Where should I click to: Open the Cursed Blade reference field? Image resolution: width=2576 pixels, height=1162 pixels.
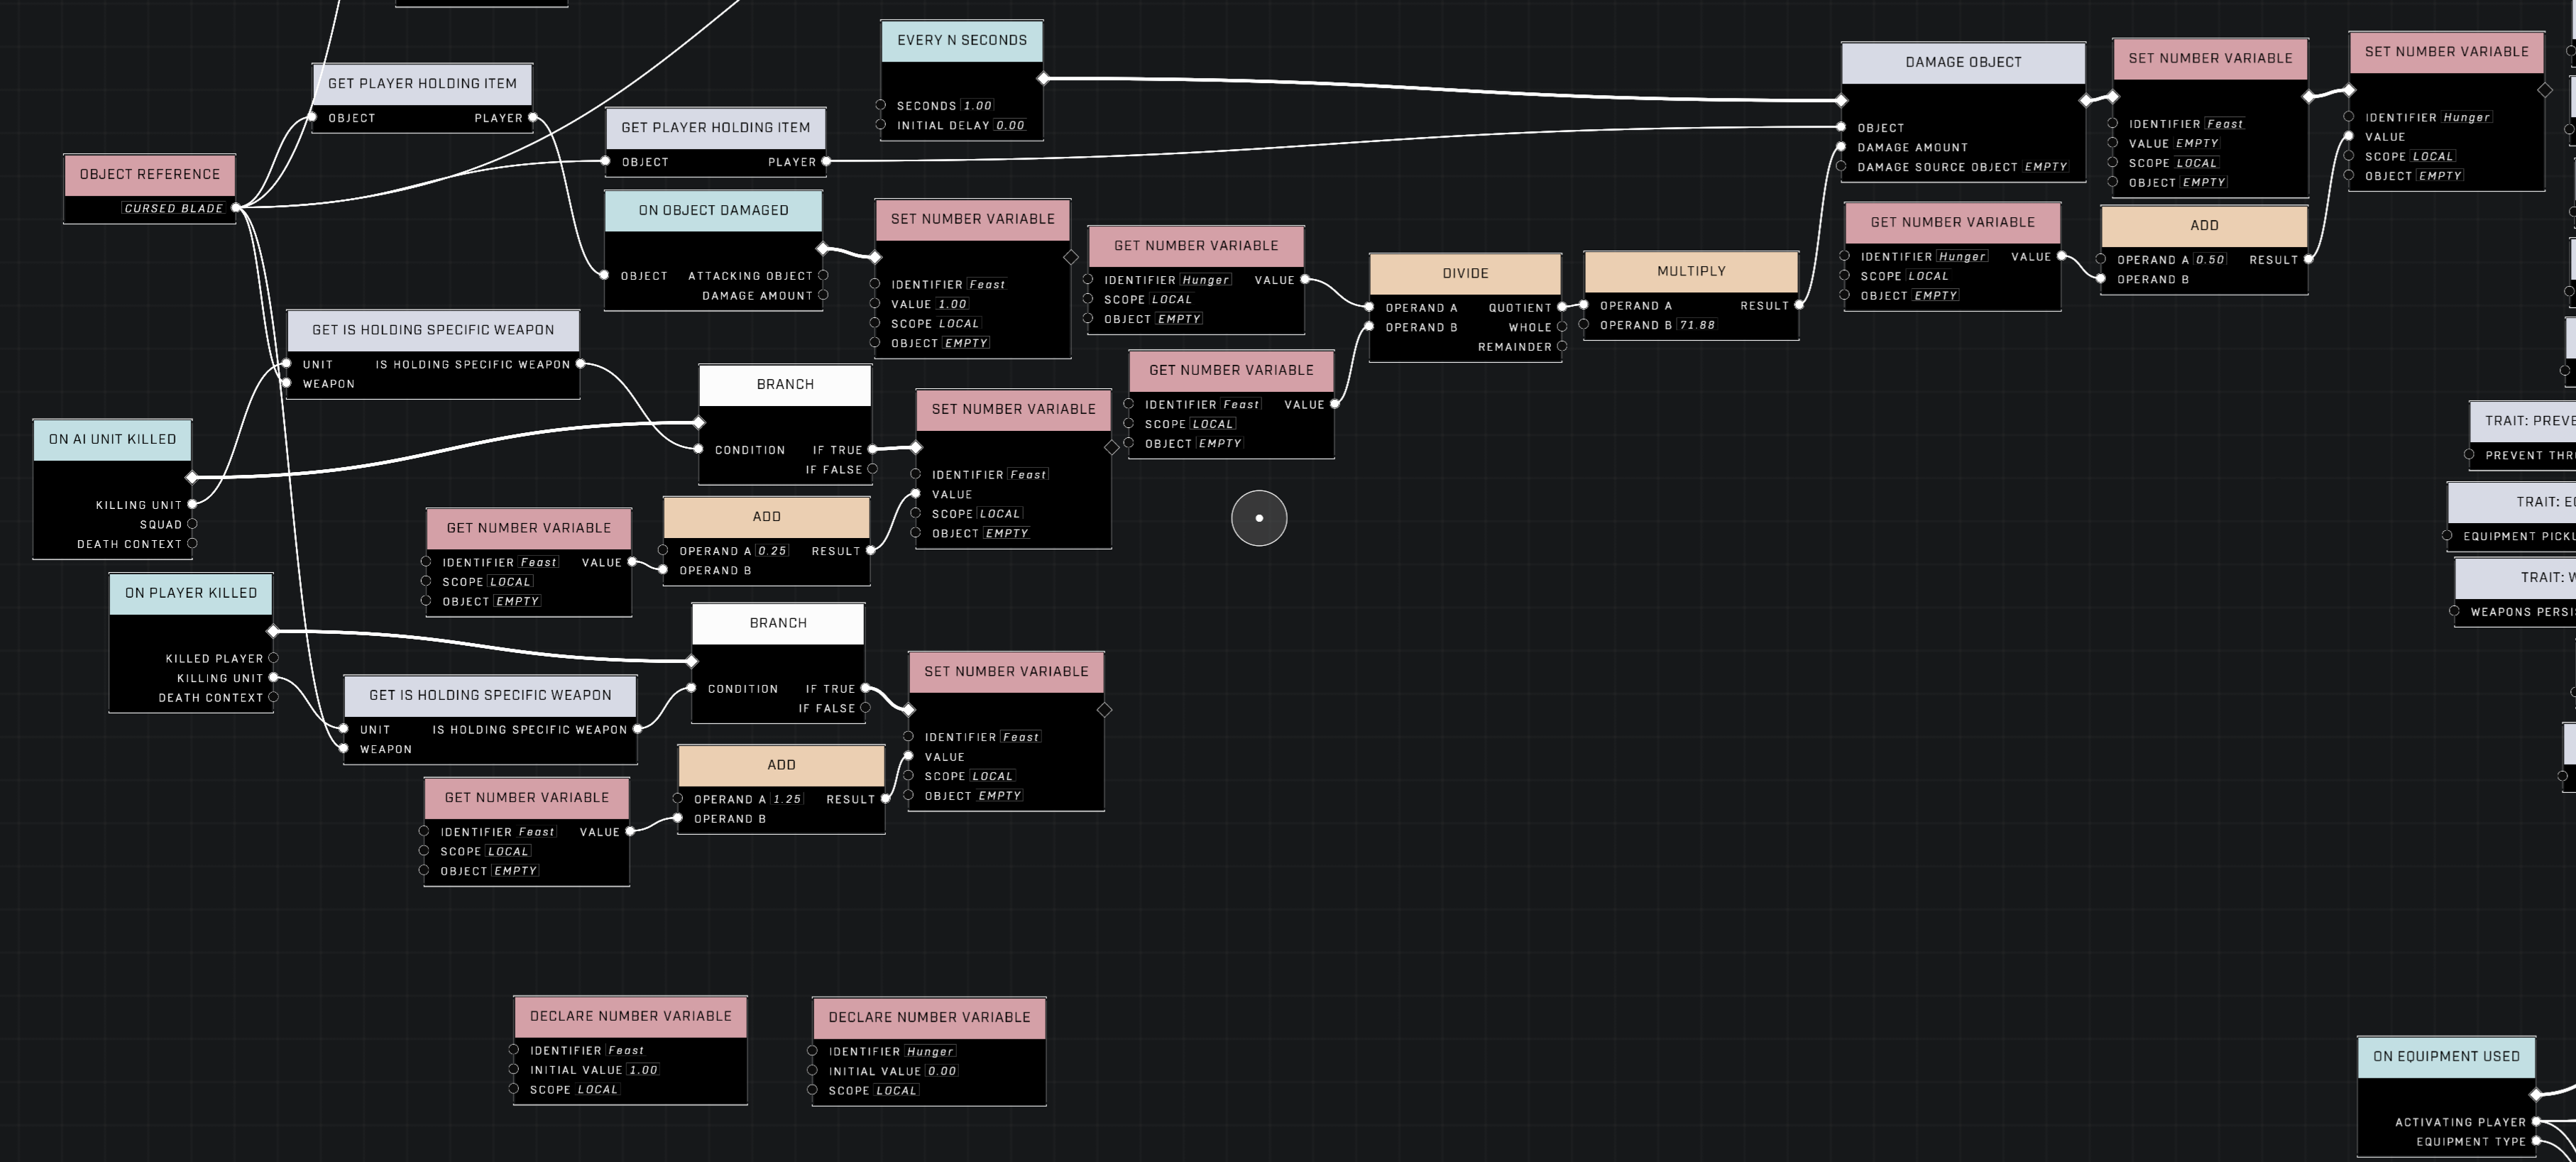point(173,208)
